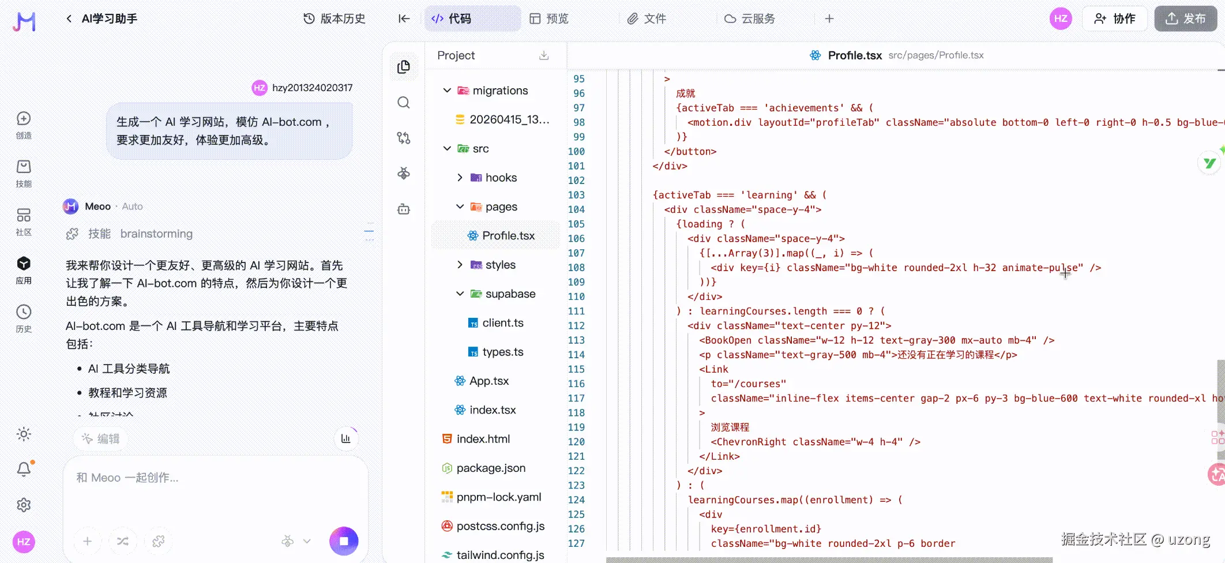Download the project with the download icon

(x=544, y=55)
